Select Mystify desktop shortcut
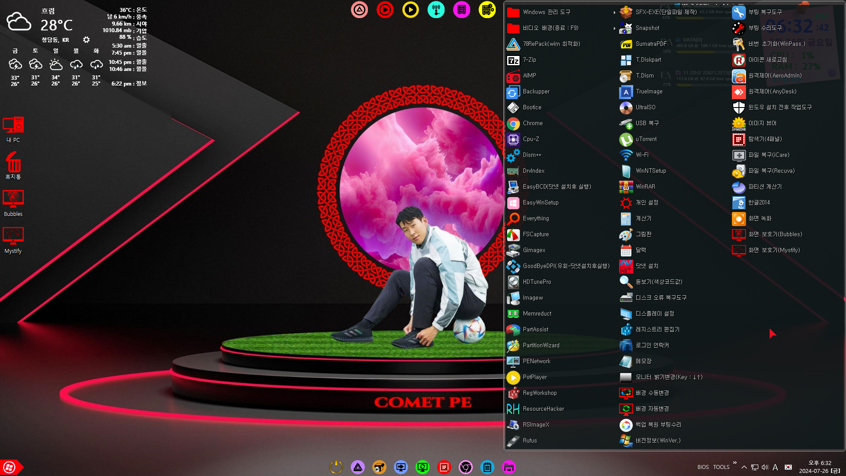 tap(13, 241)
